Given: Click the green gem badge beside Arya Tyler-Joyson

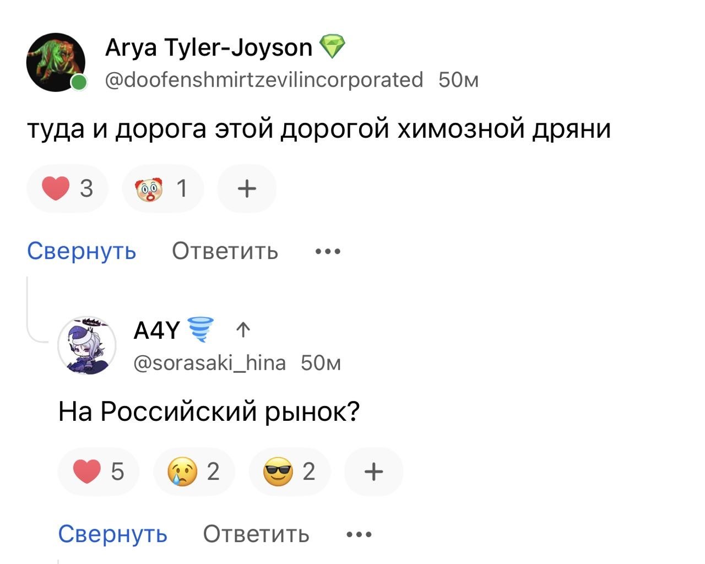Looking at the screenshot, I should [332, 47].
